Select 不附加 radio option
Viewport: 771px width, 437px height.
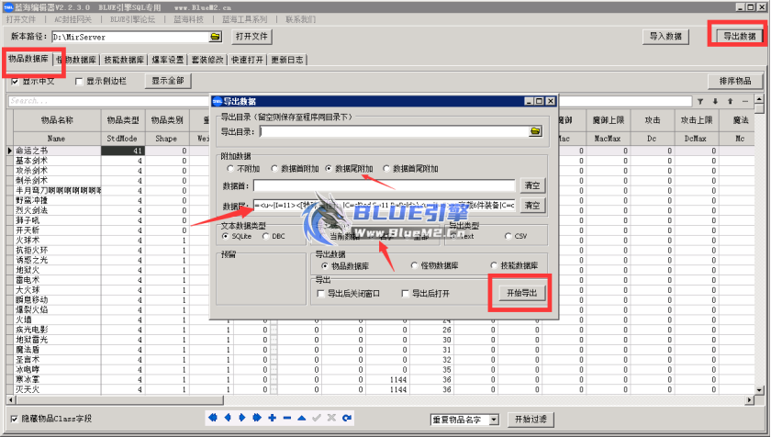coord(230,169)
